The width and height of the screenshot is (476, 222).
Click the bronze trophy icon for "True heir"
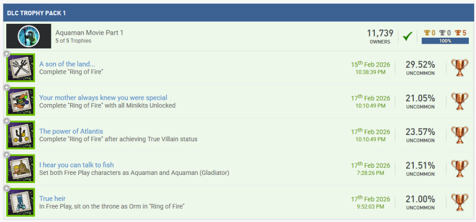459,203
